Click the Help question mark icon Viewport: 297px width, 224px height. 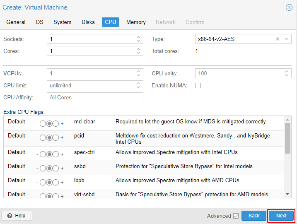[10, 216]
